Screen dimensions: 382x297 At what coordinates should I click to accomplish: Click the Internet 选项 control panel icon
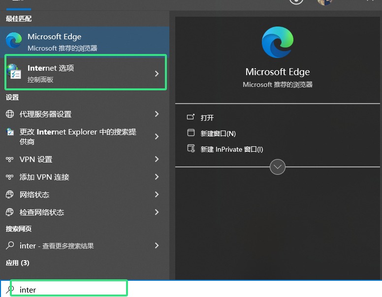(14, 72)
